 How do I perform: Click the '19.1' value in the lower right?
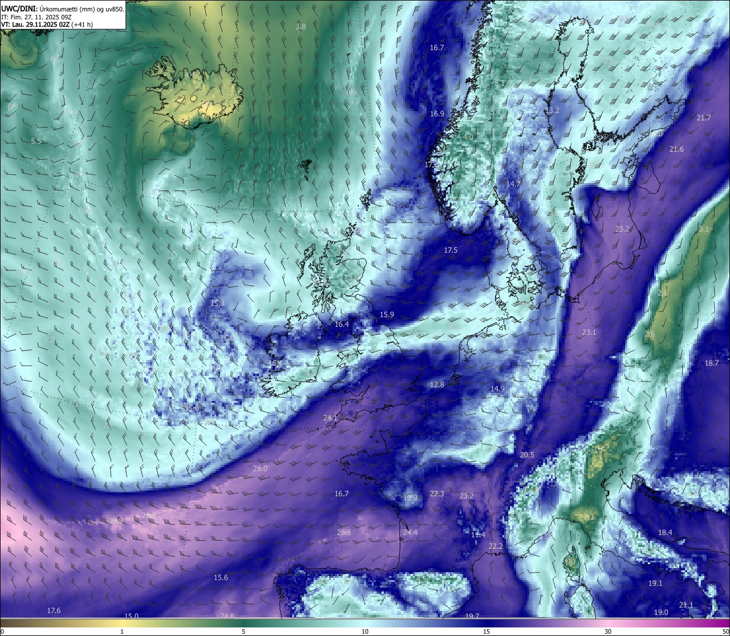655,584
